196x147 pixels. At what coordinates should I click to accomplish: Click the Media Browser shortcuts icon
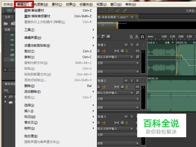tap(11, 97)
